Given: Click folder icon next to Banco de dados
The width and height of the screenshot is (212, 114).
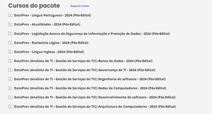Looking at the screenshot, I should click(10, 61).
